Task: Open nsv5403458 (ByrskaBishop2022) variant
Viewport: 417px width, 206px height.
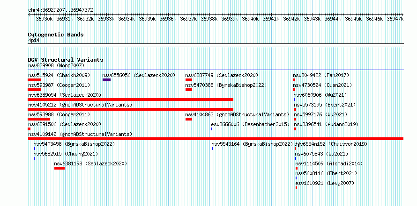Action: (74, 144)
